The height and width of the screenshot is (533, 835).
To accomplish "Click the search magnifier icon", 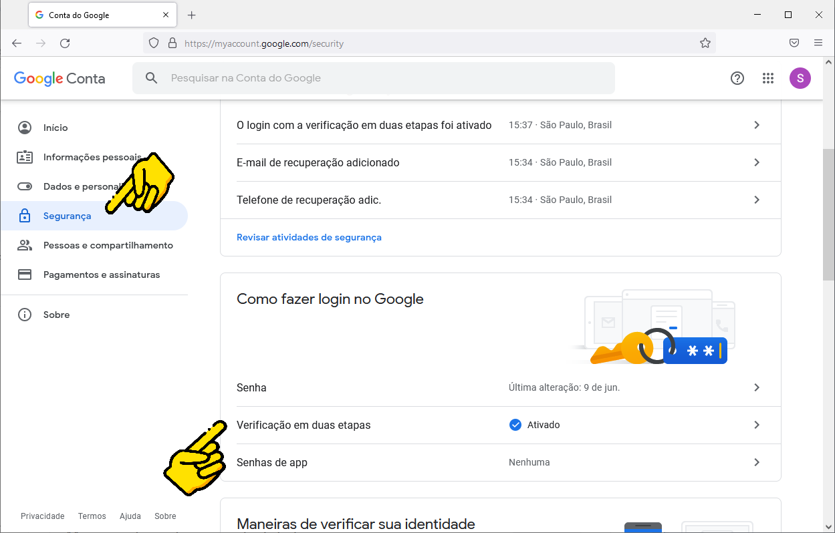I will coord(152,78).
